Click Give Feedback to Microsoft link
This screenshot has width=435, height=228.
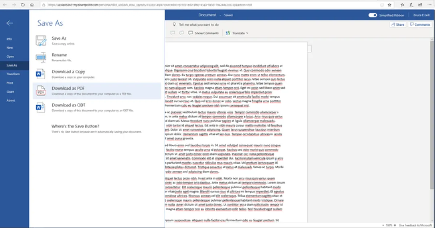414,225
